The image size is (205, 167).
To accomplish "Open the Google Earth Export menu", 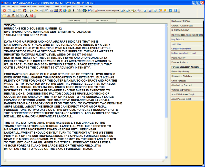I will [28, 6].
